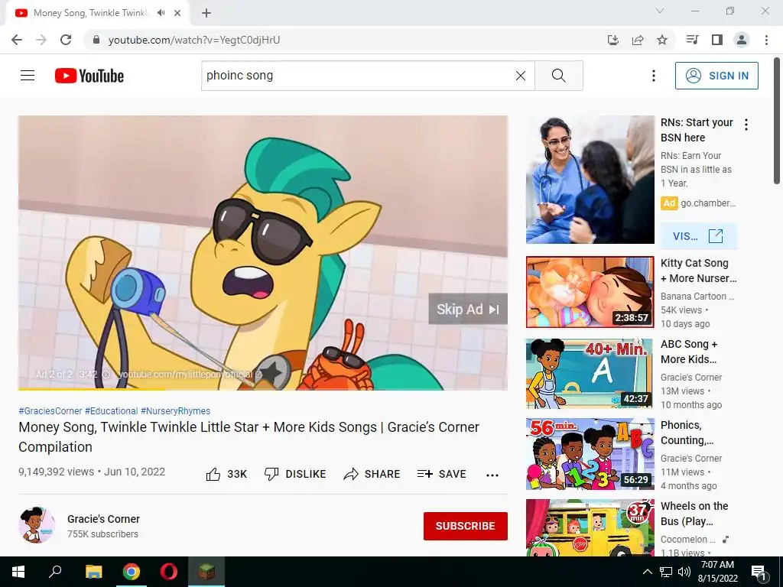Go back in browser history

pos(17,40)
